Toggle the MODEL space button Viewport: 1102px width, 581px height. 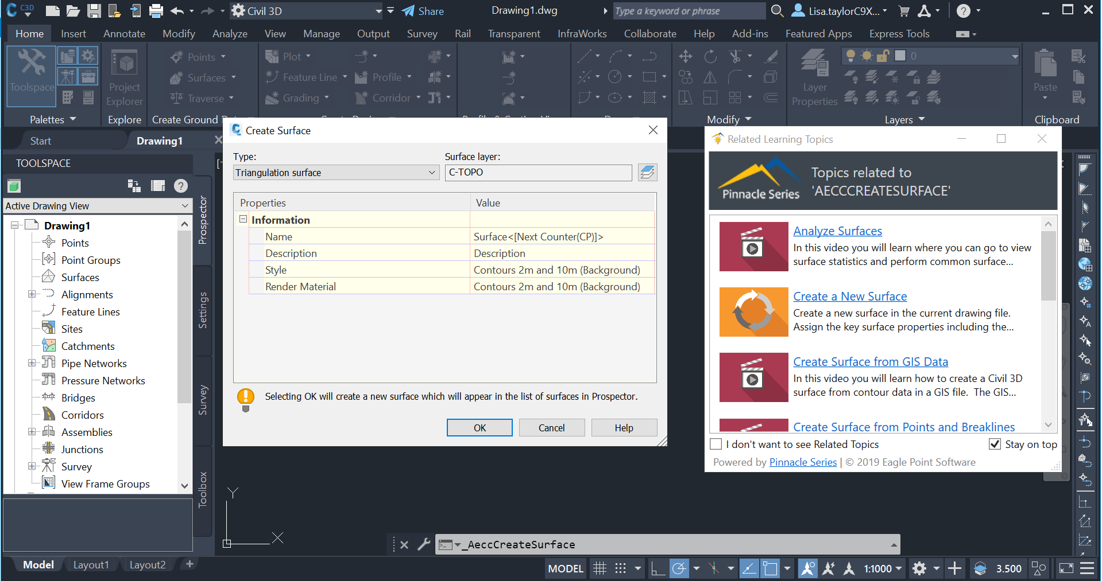pyautogui.click(x=566, y=568)
